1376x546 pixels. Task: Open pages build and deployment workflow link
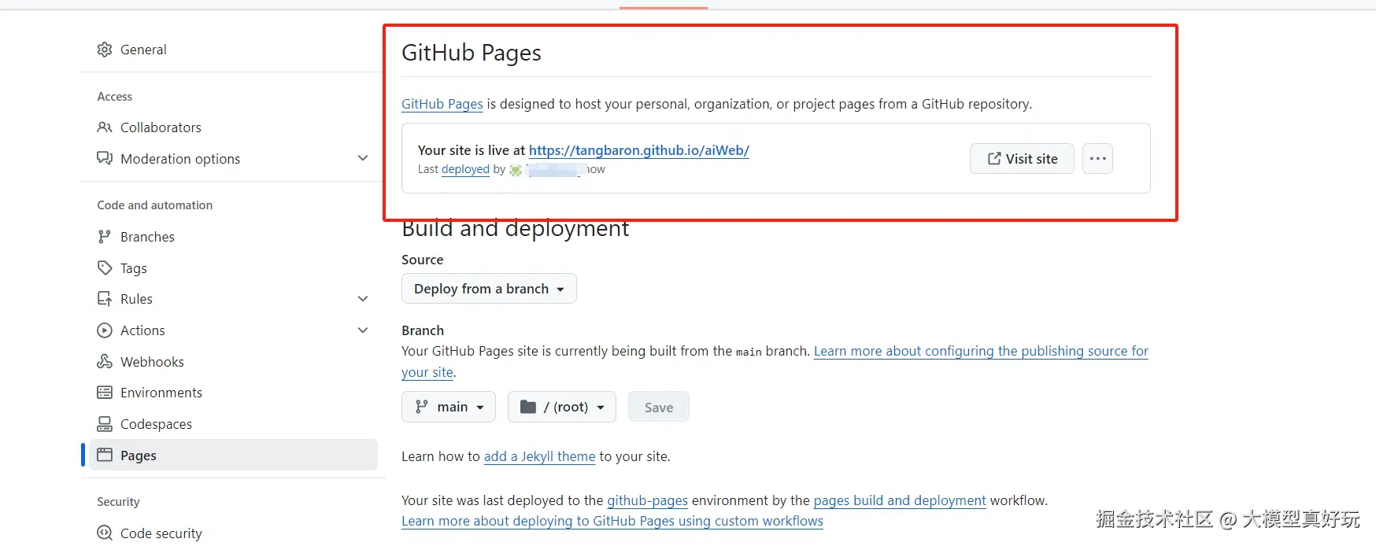(900, 500)
